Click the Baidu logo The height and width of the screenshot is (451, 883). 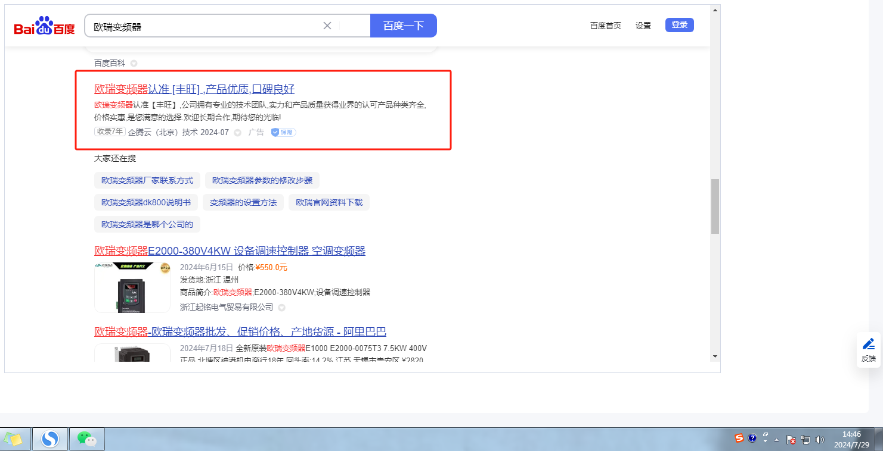[x=45, y=27]
